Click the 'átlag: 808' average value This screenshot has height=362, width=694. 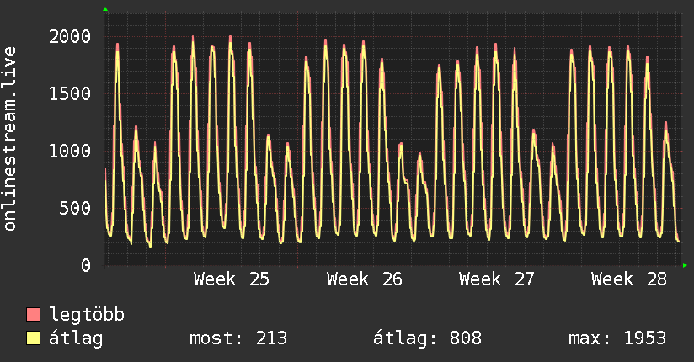click(428, 338)
